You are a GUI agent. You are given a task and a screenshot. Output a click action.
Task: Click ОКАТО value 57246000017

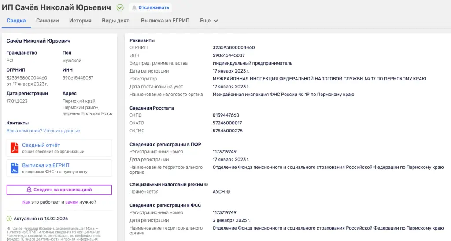click(x=227, y=123)
